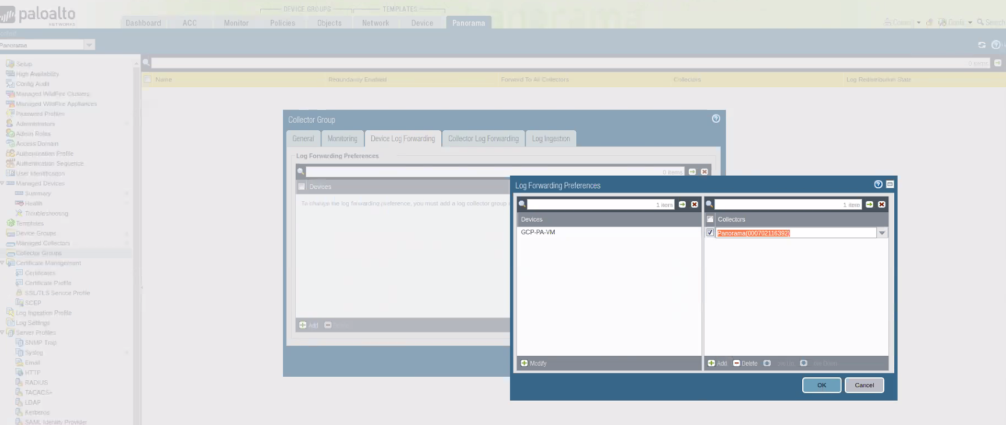Select the GCP-PA-VM device row
Viewport: 1006px width, 425px height.
tap(609, 232)
